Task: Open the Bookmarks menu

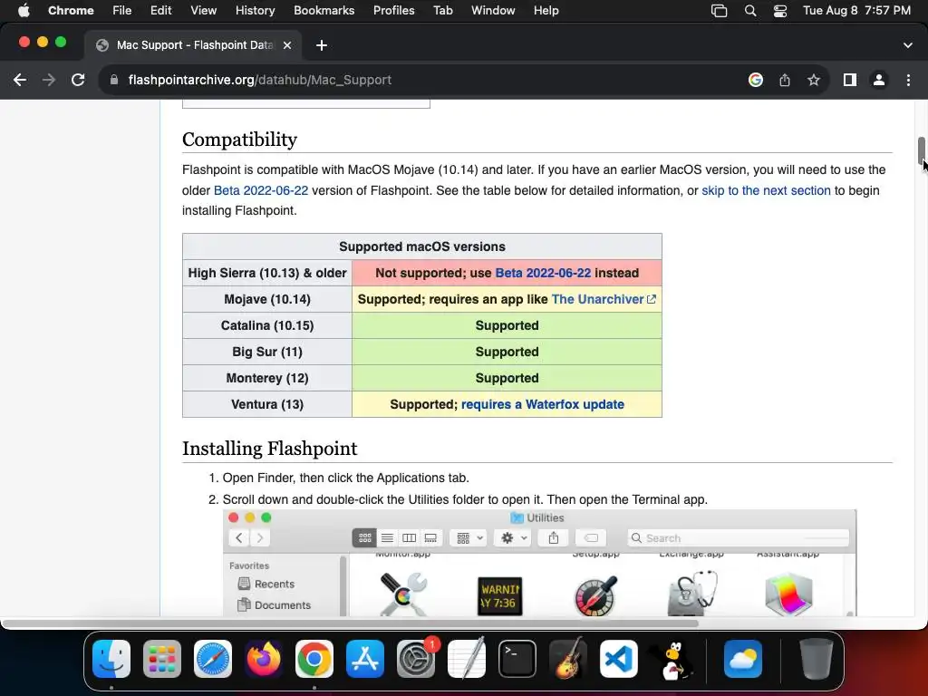Action: coord(324,11)
